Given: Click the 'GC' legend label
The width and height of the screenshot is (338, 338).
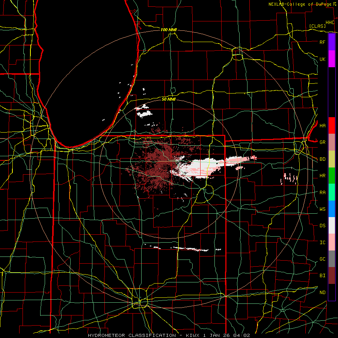Looking at the screenshot, I should pos(322,259).
